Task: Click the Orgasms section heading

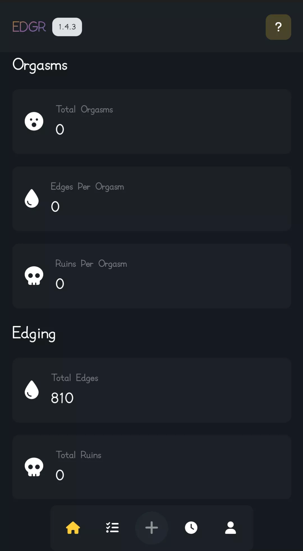Action: coord(40,65)
